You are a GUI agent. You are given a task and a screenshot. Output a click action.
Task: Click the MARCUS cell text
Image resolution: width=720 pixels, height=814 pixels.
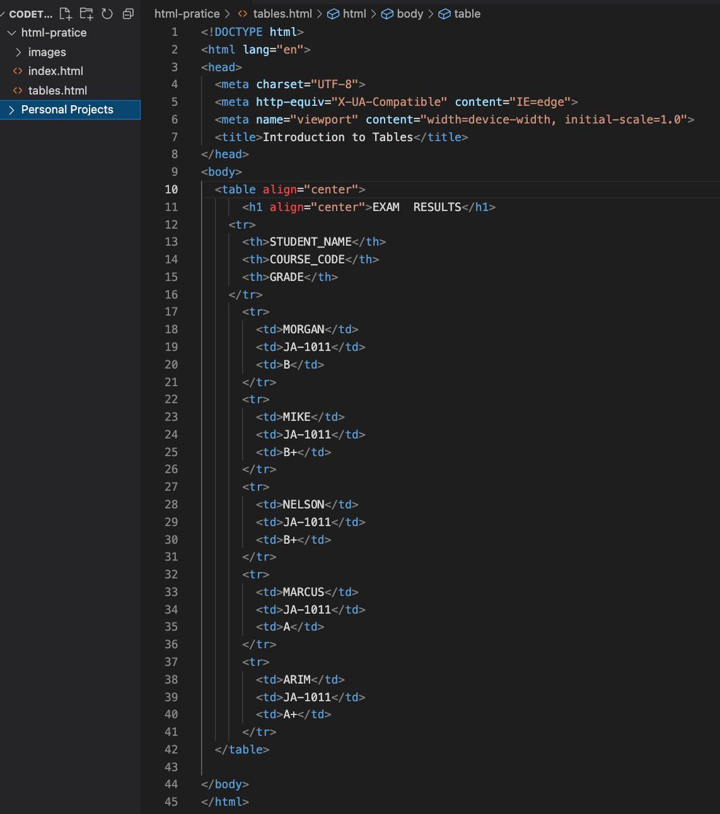[303, 592]
